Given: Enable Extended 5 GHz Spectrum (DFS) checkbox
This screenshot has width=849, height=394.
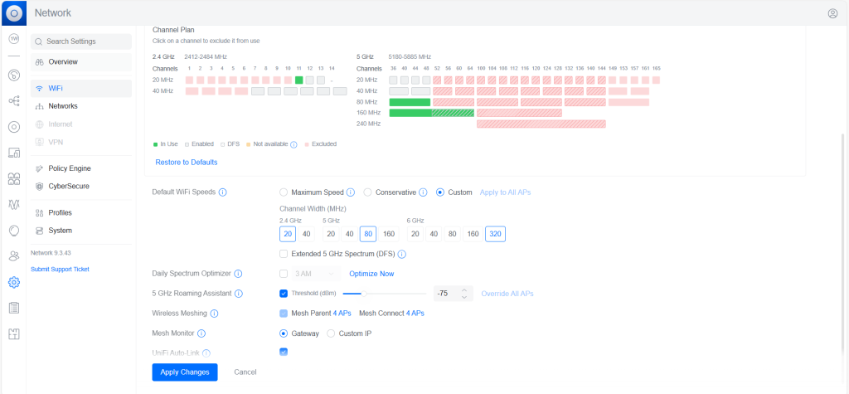Looking at the screenshot, I should tap(284, 254).
